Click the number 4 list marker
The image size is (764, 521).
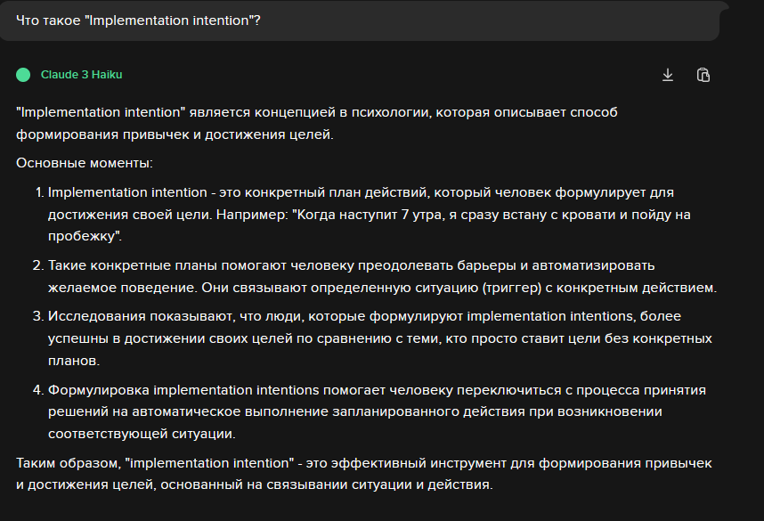point(38,390)
